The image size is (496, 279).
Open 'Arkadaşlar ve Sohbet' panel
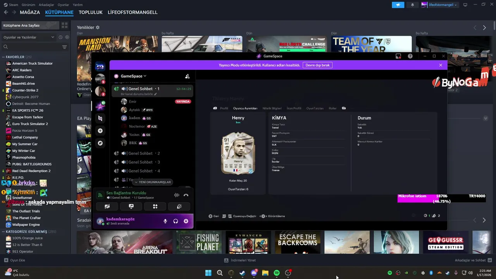pos(473,260)
